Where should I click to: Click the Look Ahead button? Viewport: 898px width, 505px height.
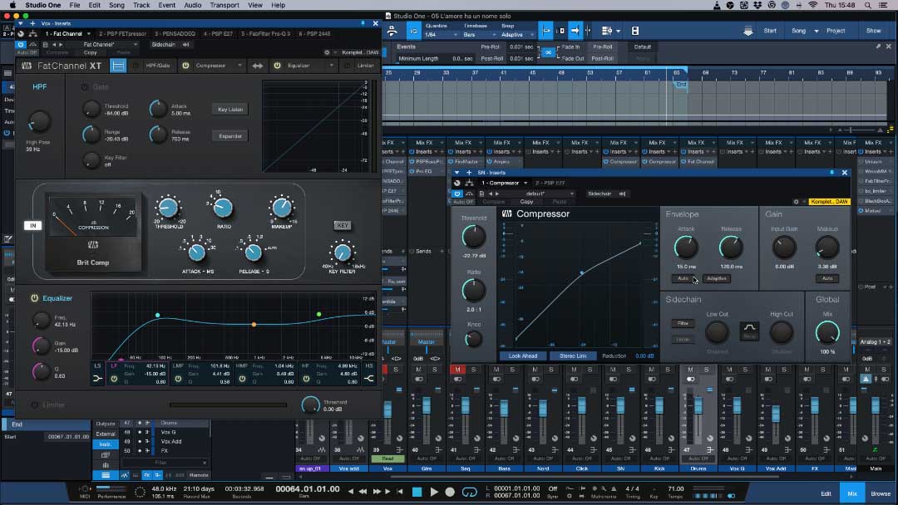click(x=524, y=355)
